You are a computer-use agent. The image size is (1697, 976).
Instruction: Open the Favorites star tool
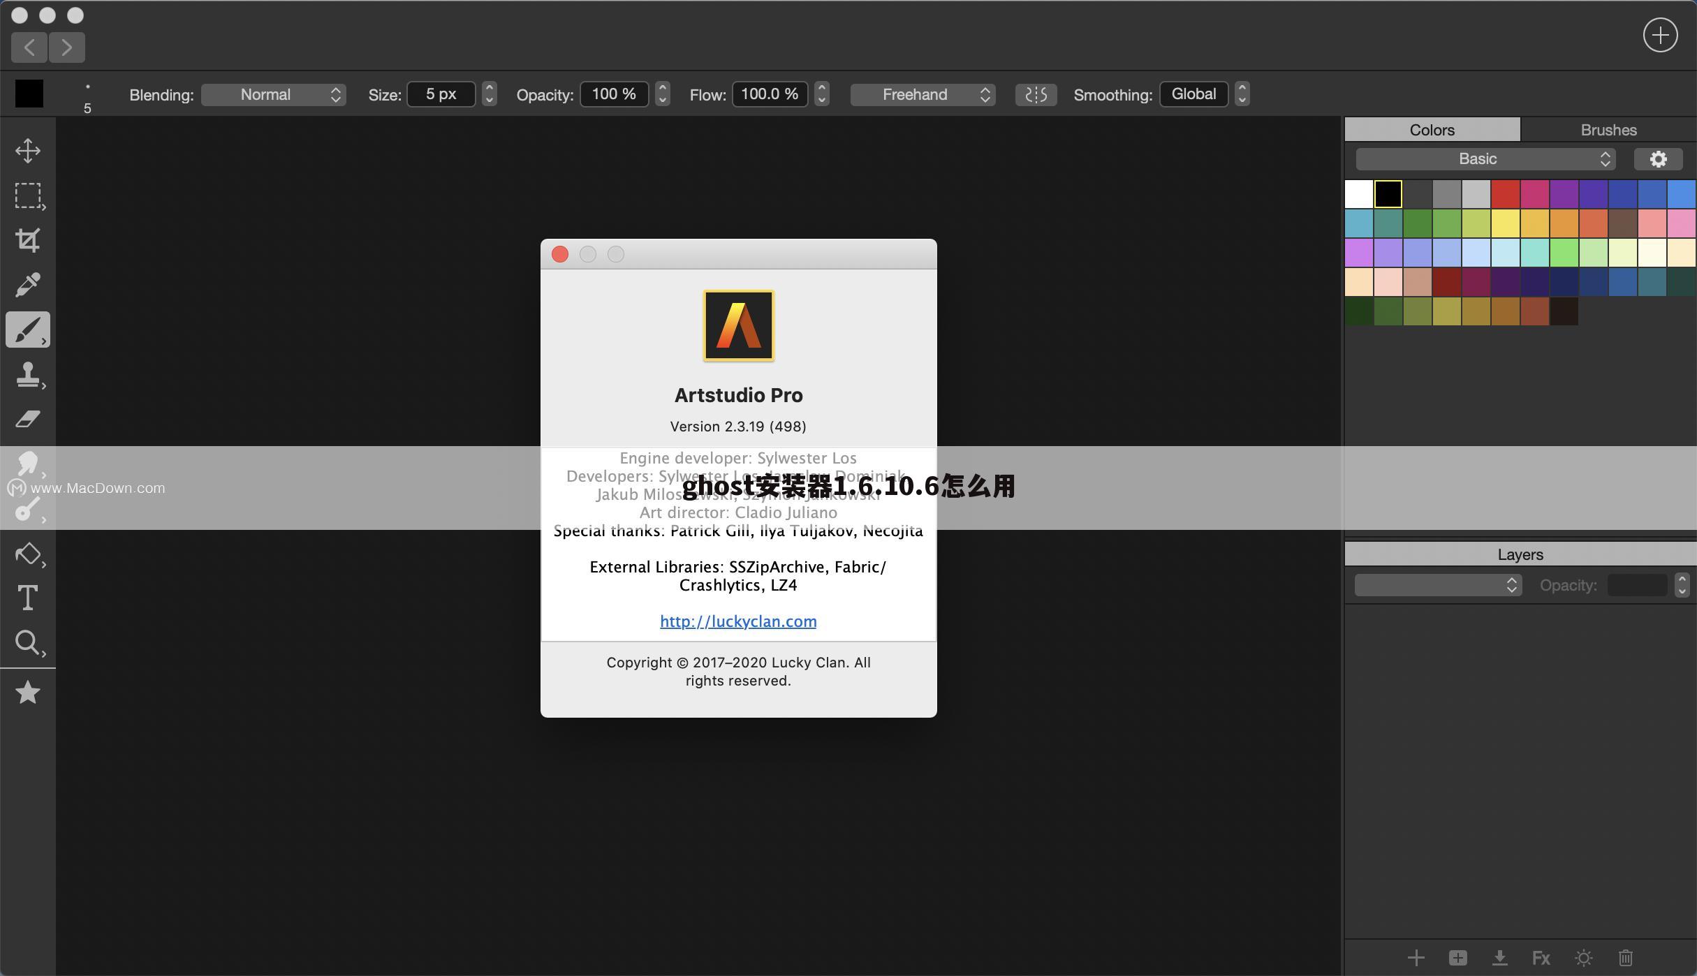[28, 693]
